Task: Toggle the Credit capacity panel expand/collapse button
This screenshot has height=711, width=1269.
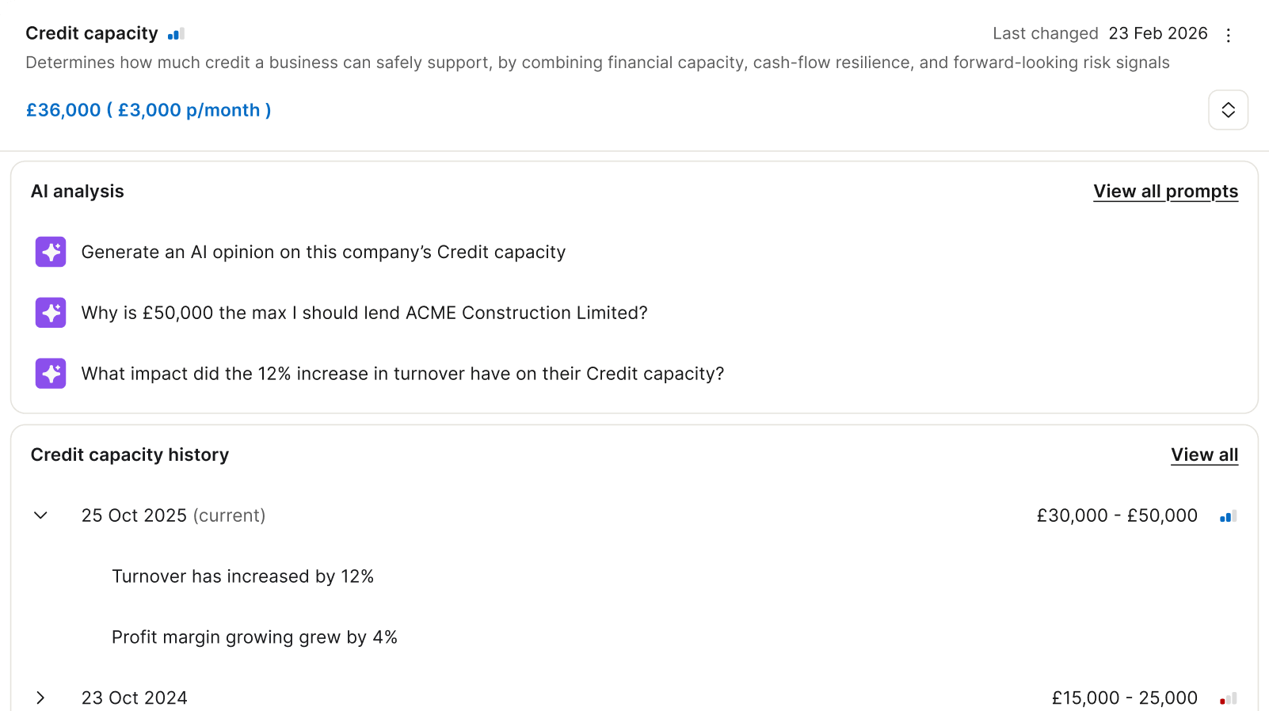Action: coord(1228,110)
